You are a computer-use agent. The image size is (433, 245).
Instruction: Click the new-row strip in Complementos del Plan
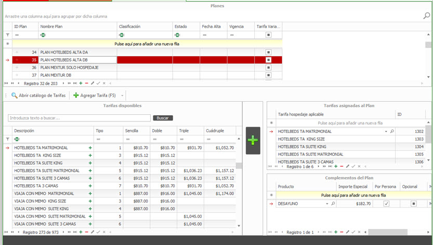353,195
